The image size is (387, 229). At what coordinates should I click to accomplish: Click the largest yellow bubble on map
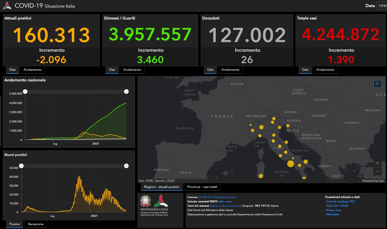[290, 164]
